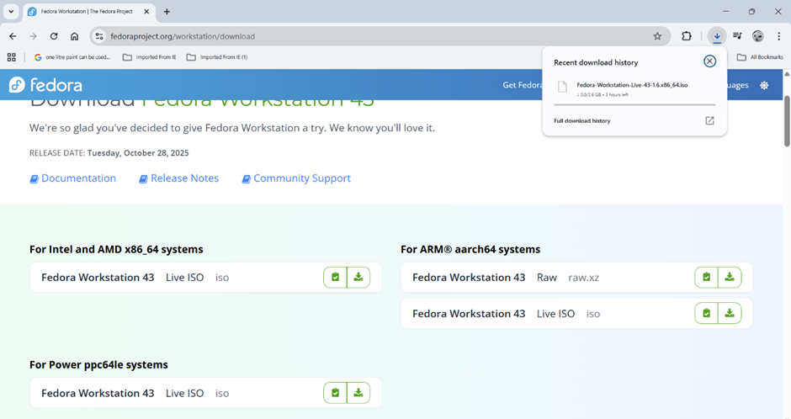Open the Chrome extensions puzzle icon
The image size is (791, 419).
pyautogui.click(x=687, y=36)
